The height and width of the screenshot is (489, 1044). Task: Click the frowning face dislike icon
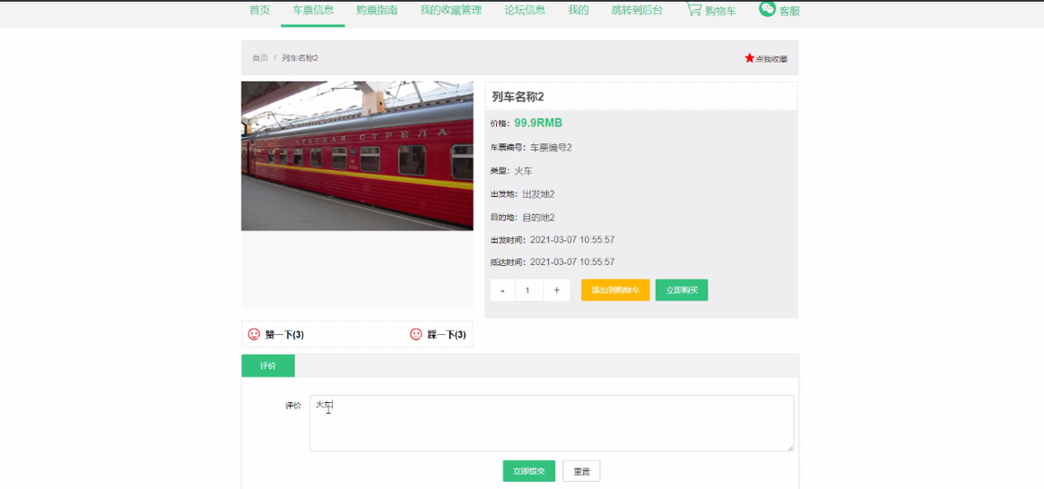click(x=416, y=334)
